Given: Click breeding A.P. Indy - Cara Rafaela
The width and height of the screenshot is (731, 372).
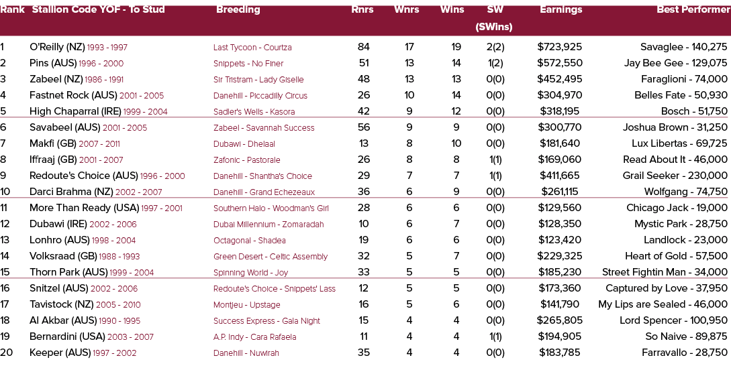Looking at the screenshot, I should click(x=255, y=337).
